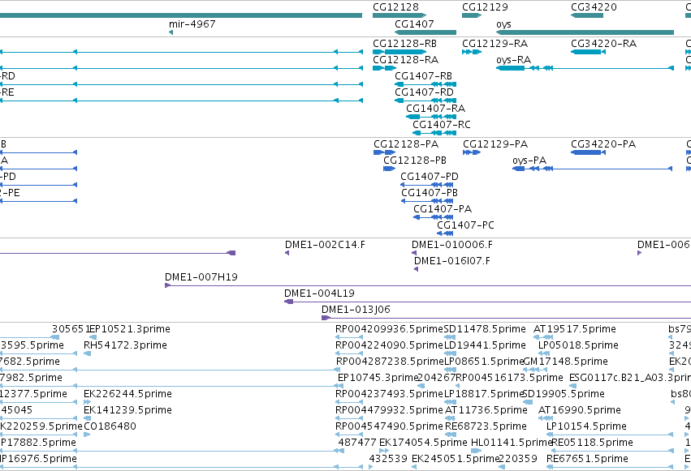
Task: Select the oys-PA protein label
Action: point(529,161)
